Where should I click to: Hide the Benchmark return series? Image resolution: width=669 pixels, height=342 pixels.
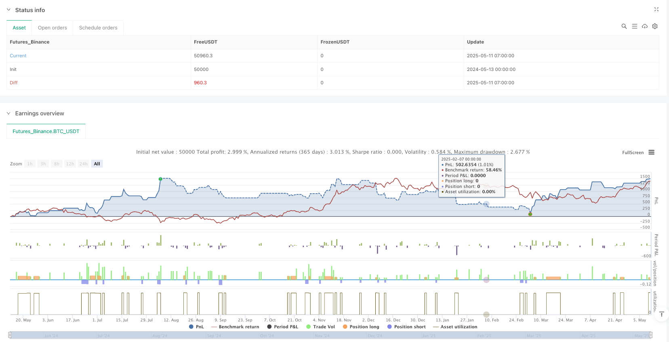(235, 327)
